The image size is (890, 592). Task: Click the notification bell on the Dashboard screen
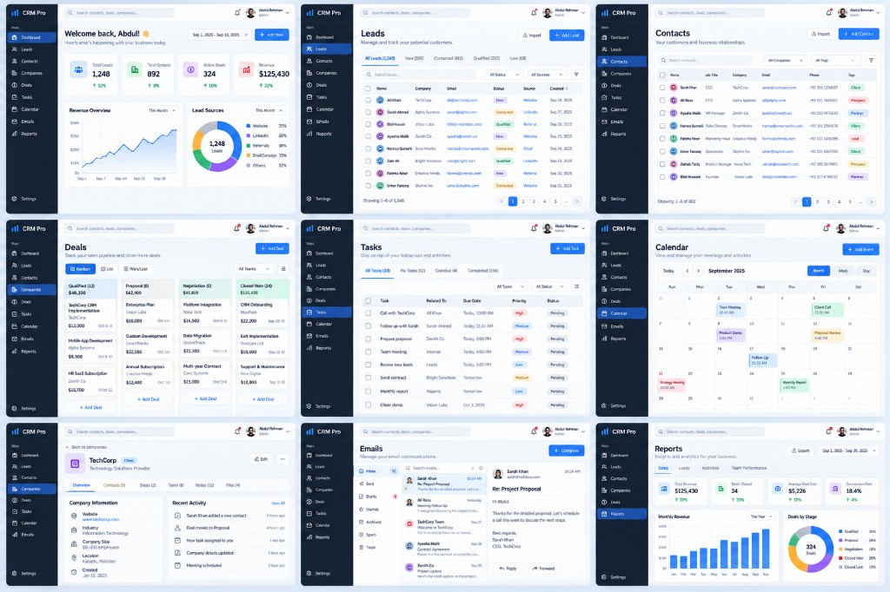[x=237, y=12]
